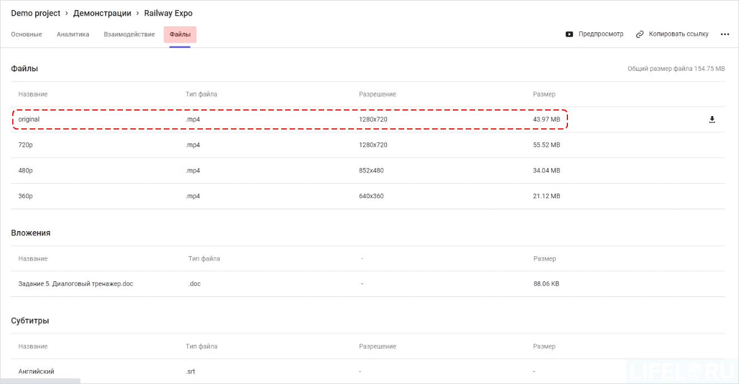
Task: Switch to the Основные tab
Action: tap(26, 34)
